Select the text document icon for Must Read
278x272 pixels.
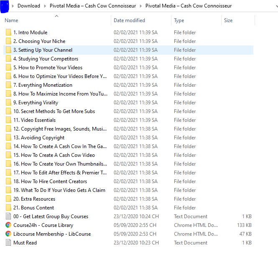tap(8, 242)
